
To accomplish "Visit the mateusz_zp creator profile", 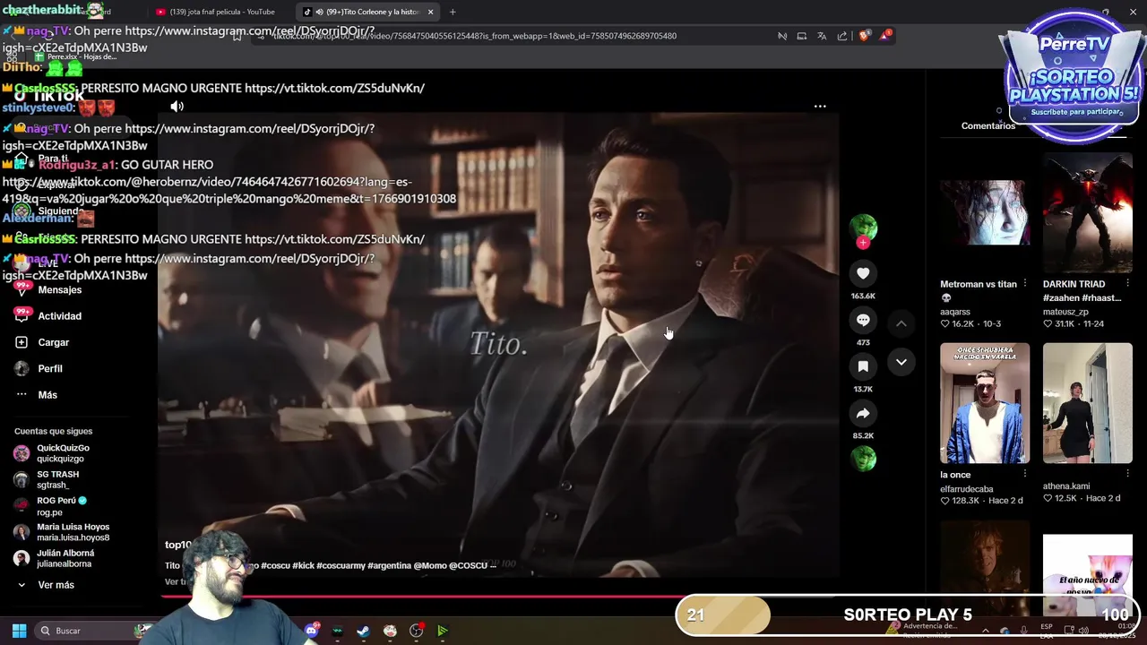I will pos(1065,312).
